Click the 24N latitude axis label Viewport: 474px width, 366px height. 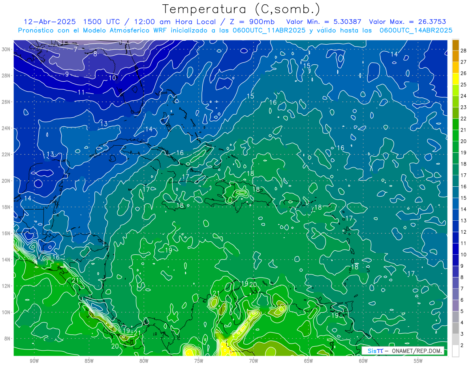pos(7,128)
